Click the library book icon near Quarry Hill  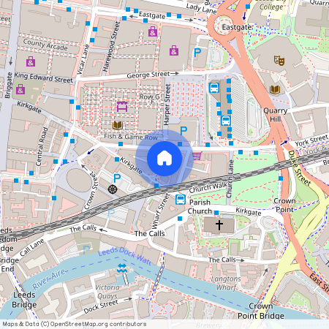tap(275, 90)
